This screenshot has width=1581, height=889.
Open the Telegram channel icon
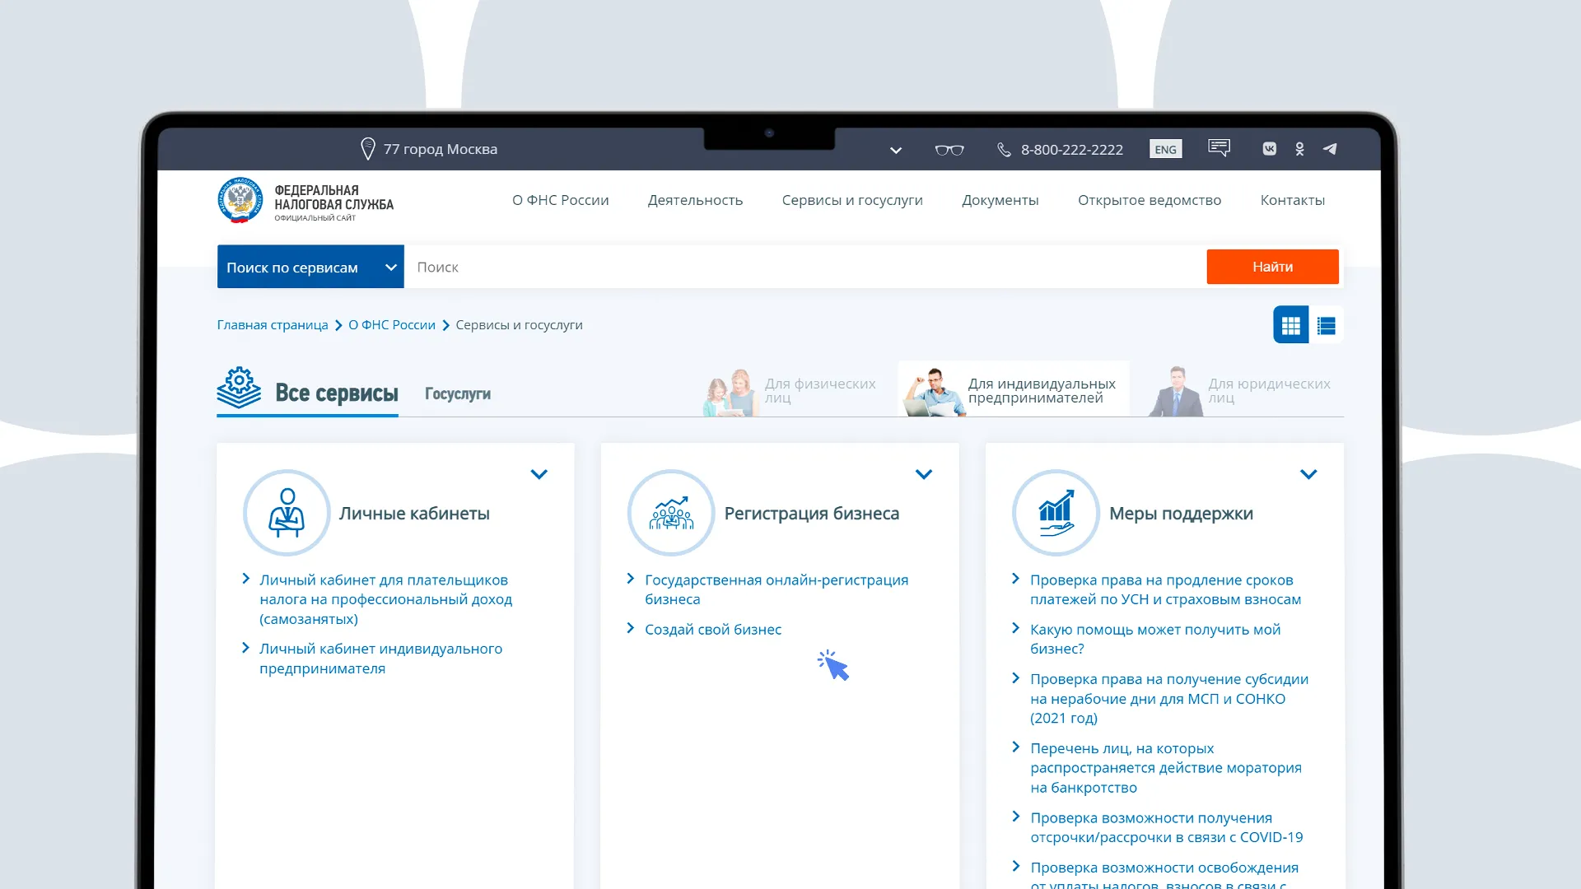click(x=1330, y=149)
